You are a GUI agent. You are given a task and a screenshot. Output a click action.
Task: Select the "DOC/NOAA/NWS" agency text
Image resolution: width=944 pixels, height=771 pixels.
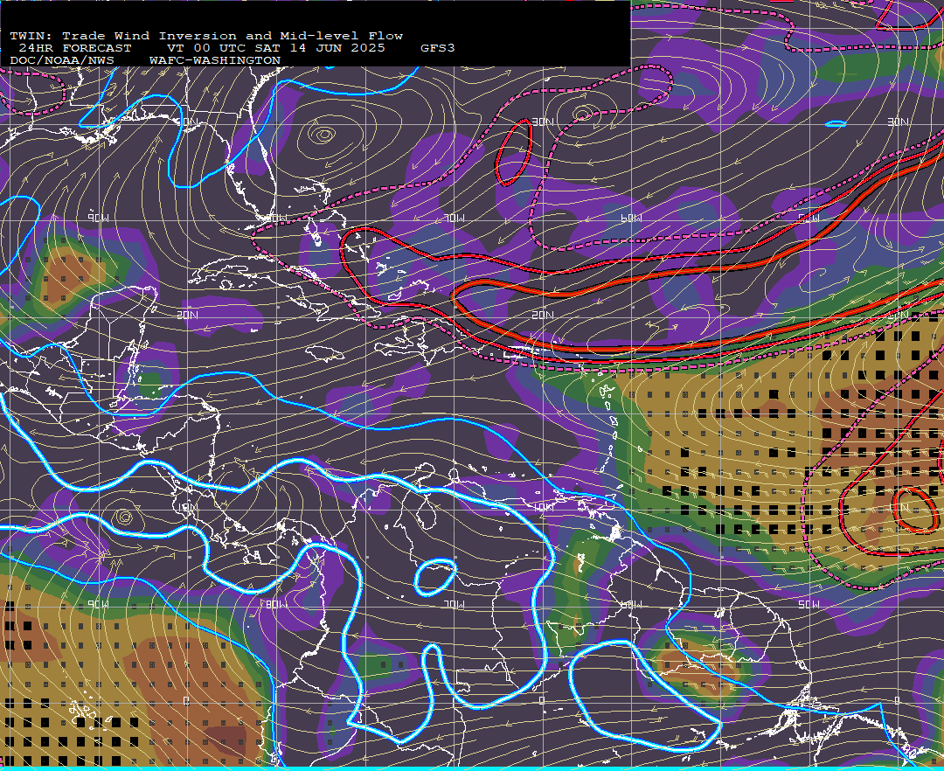[x=61, y=61]
